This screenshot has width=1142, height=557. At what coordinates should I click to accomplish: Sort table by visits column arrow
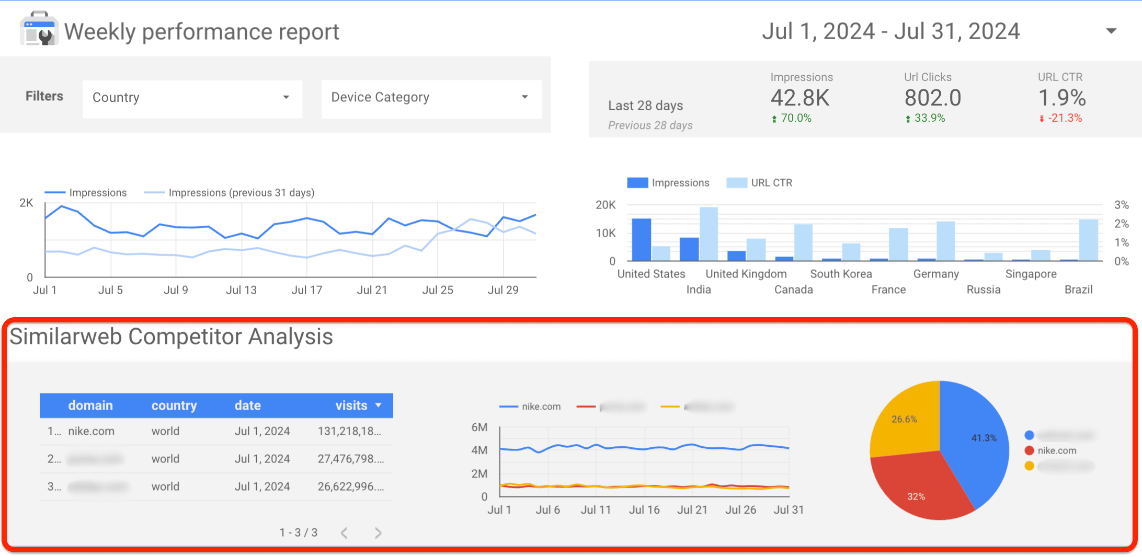pyautogui.click(x=379, y=405)
